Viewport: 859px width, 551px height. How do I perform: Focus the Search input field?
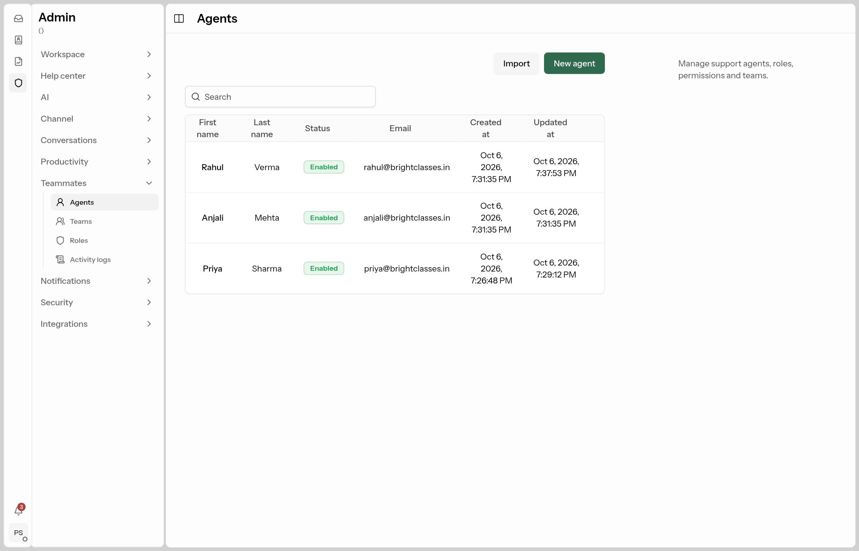pyautogui.click(x=280, y=97)
